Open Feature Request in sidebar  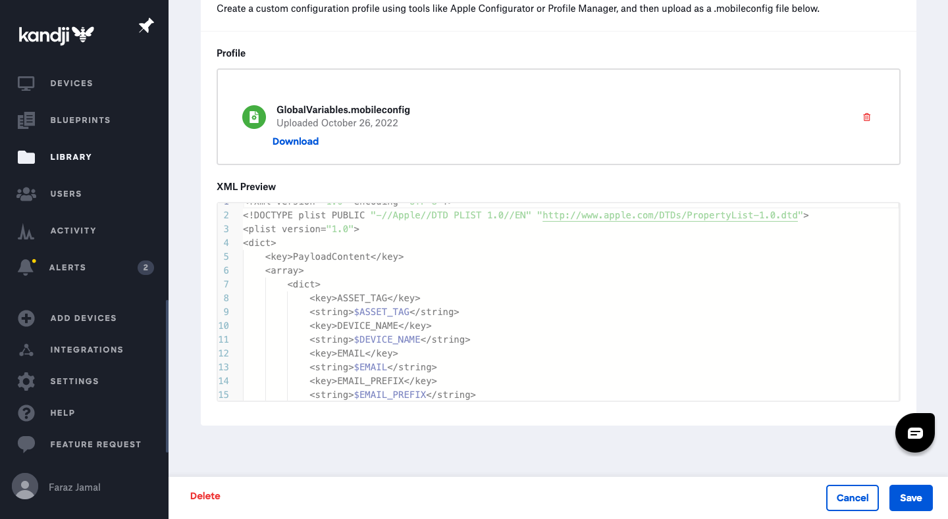coord(95,445)
